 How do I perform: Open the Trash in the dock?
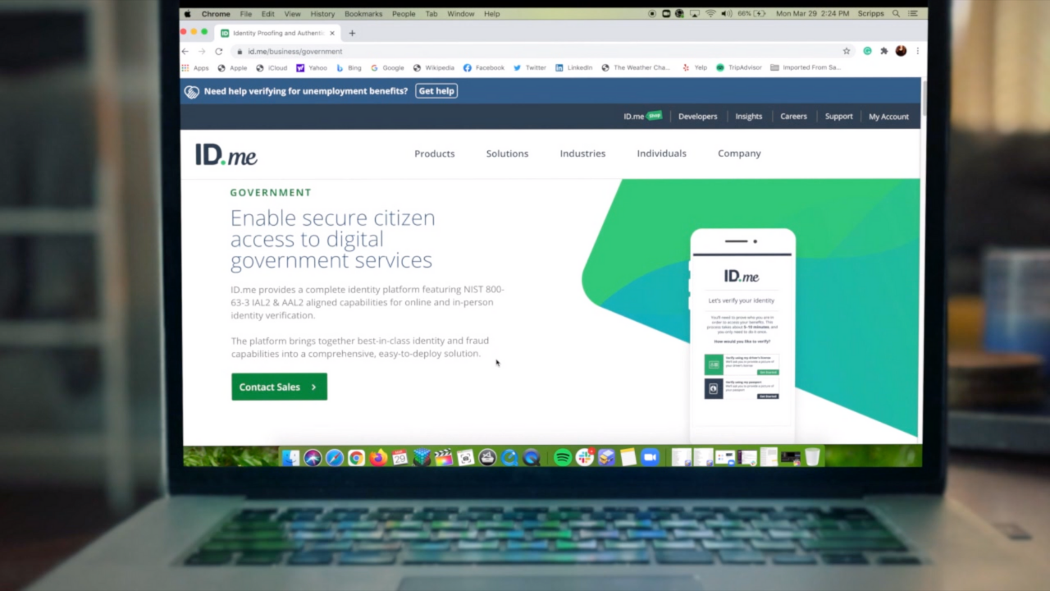812,457
